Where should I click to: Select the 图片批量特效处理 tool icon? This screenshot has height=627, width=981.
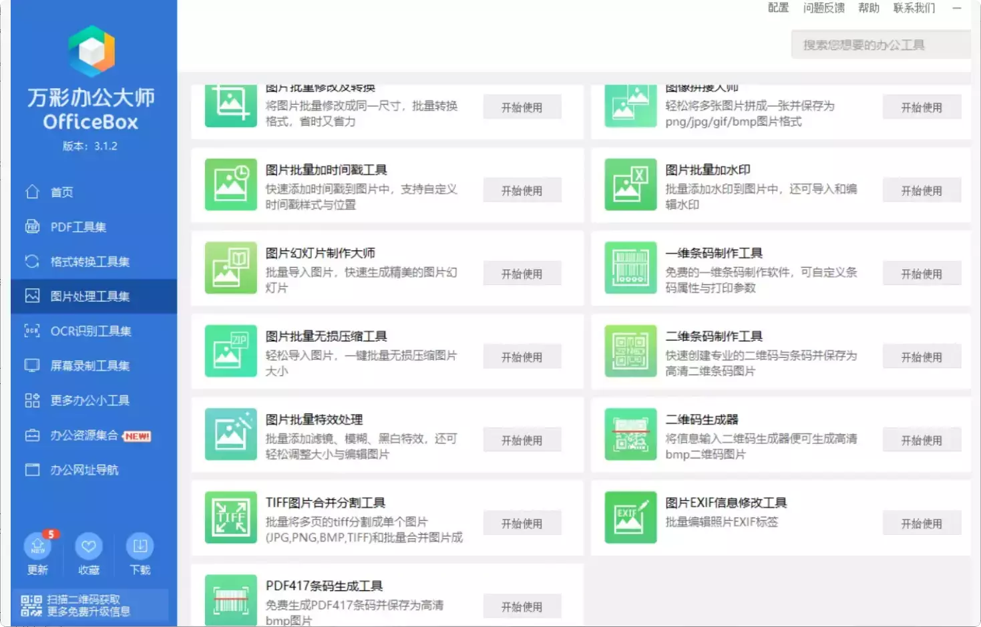pyautogui.click(x=230, y=435)
